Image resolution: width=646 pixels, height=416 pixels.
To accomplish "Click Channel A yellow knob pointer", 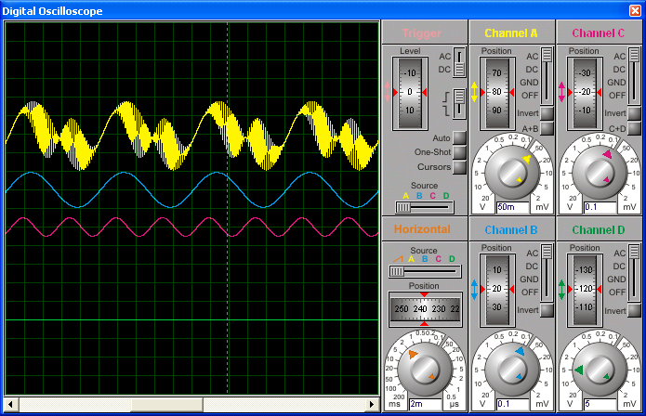I will coord(526,159).
